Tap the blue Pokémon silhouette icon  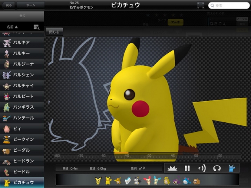tap(231, 168)
